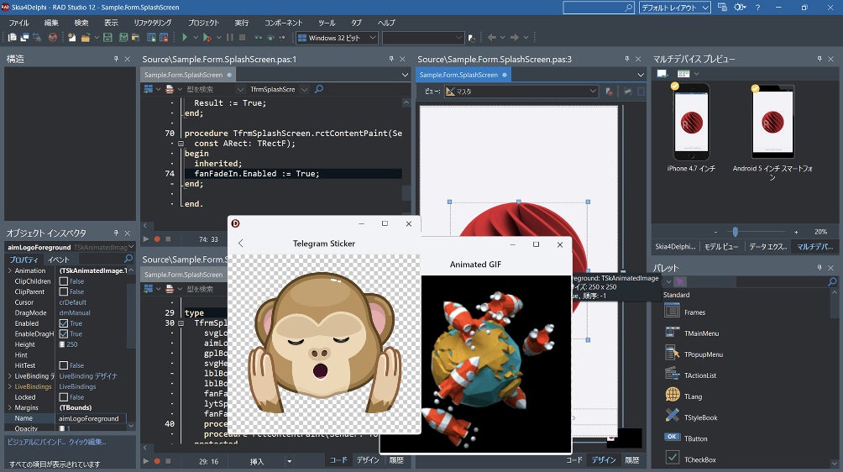Click the green Run button in toolbar
Viewport: 843px width, 472px height.
(x=185, y=38)
